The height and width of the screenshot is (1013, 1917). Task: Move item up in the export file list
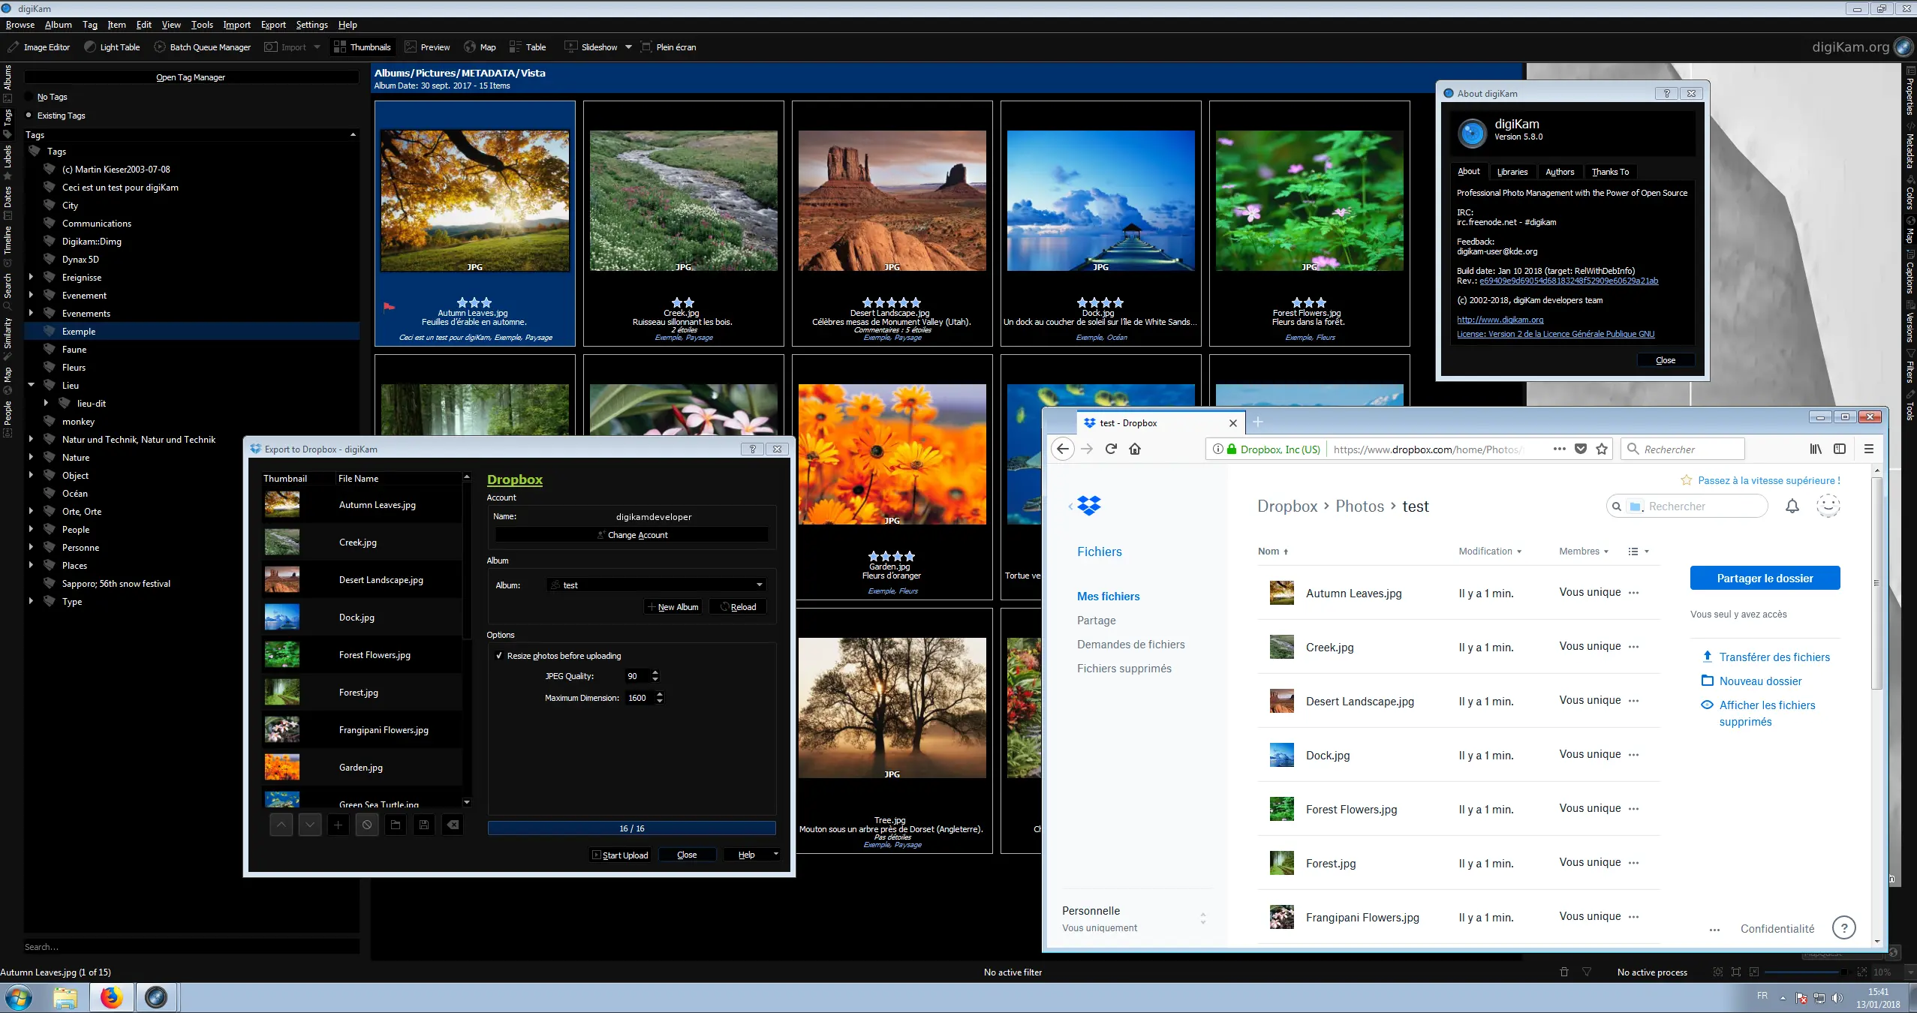281,825
